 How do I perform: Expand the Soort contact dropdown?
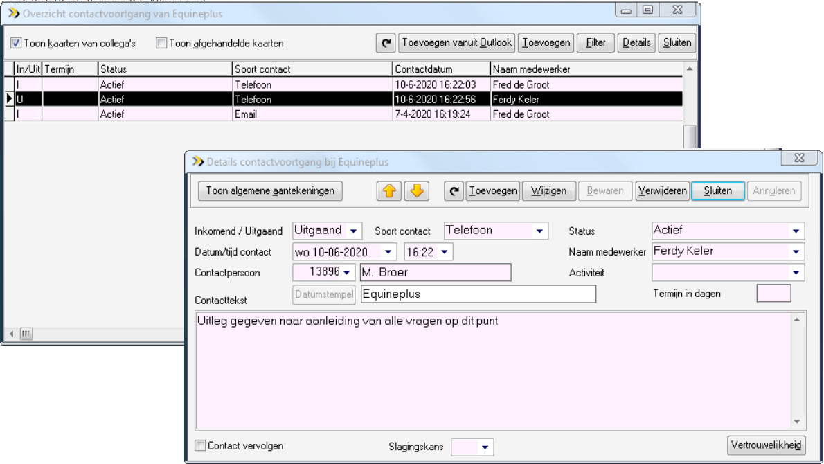click(x=539, y=231)
